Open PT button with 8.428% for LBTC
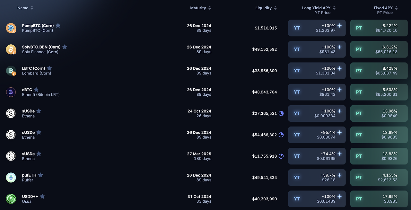Image resolution: width=411 pixels, height=210 pixels. coord(379,71)
